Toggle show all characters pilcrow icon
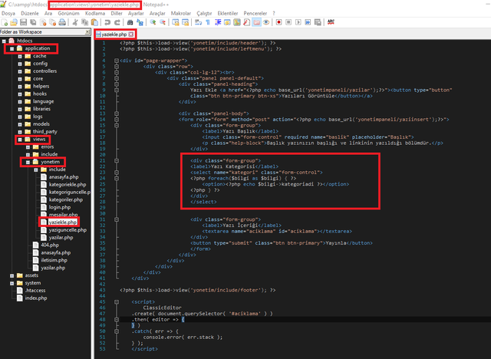Screen dimensions: 491x359 click(208, 22)
